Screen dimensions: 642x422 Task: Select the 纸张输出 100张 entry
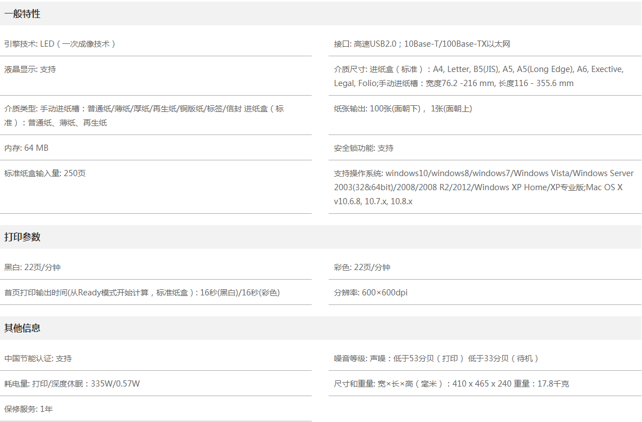[x=402, y=109]
